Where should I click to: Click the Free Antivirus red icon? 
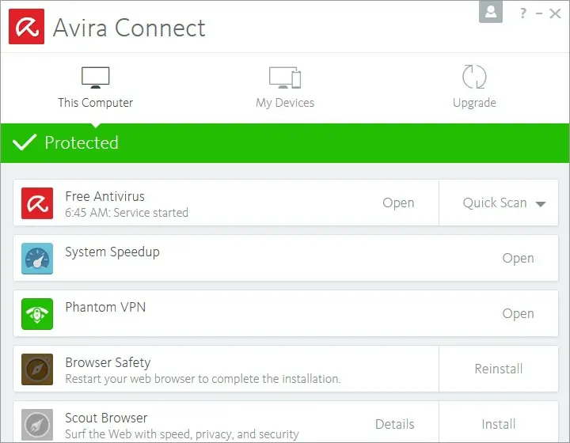pos(37,203)
